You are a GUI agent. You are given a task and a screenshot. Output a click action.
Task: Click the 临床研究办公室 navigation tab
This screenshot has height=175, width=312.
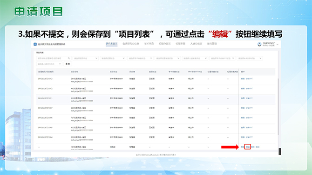131,44
